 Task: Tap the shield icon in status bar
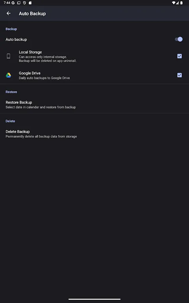[24, 3]
